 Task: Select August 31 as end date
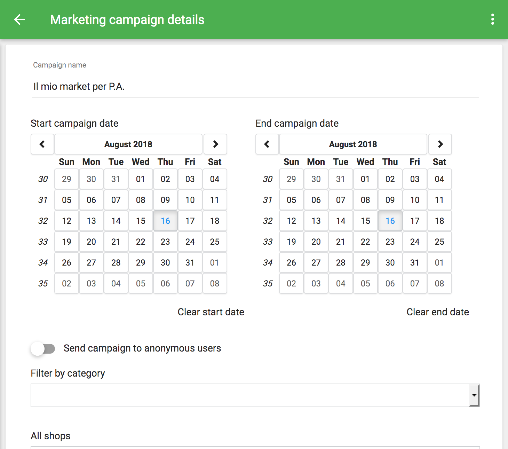415,262
